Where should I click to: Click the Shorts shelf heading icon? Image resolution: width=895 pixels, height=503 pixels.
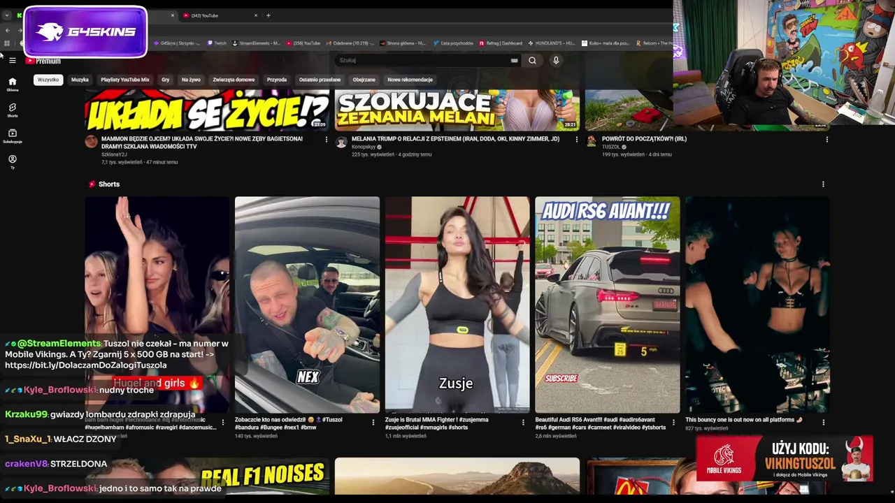click(x=92, y=184)
